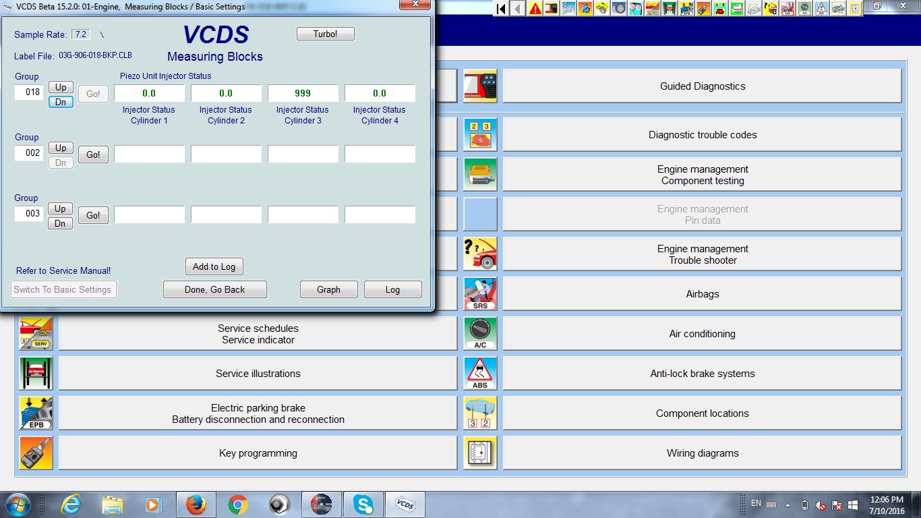Screen dimensions: 921x518
Task: Open the Graph view
Action: coord(328,289)
